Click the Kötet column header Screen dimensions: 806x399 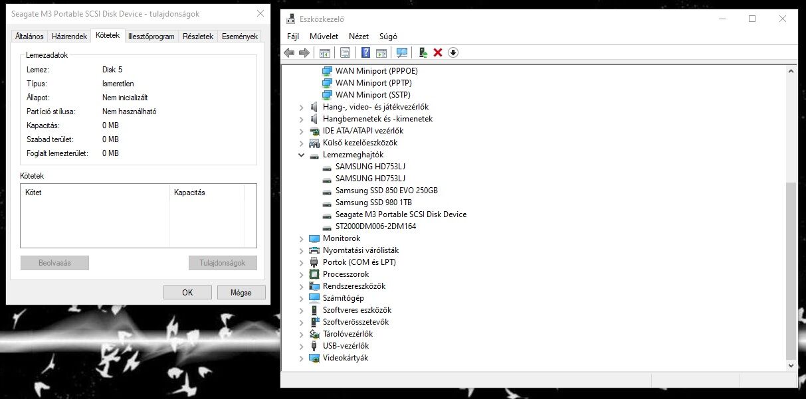tap(95, 193)
